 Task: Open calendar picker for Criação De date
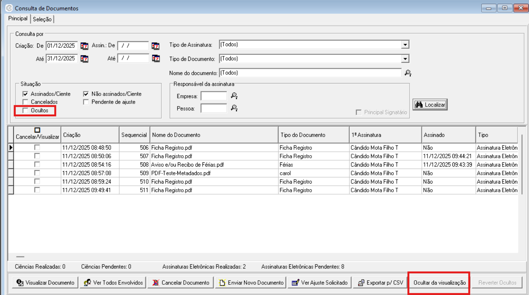tap(84, 46)
